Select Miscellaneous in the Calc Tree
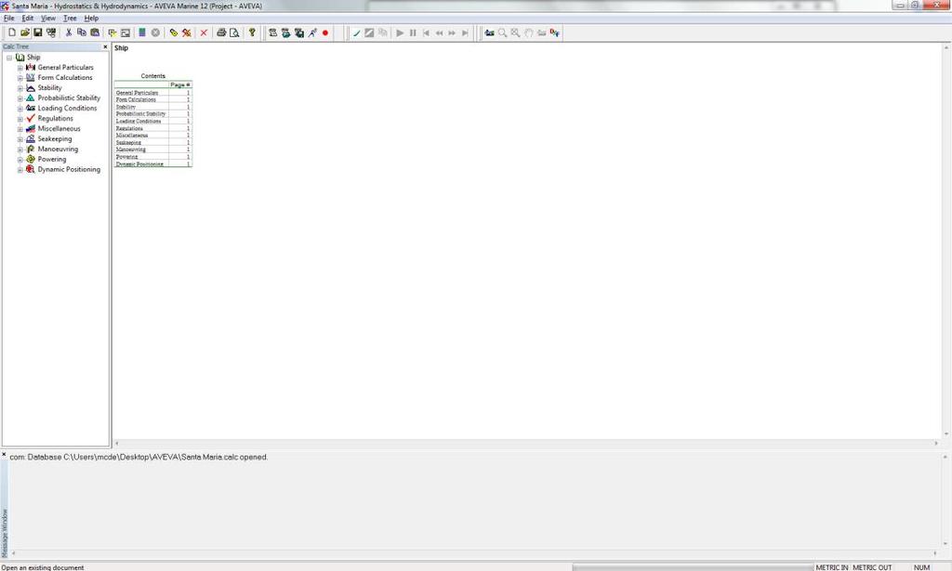Screen dimensions: 952x571 click(59, 128)
